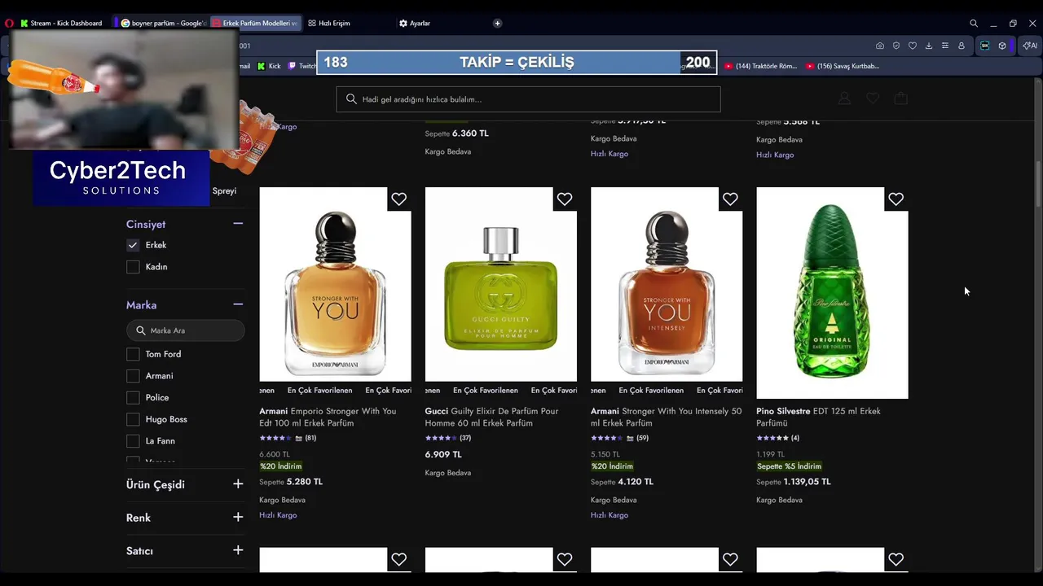
Task: Click the site user account icon
Action: (844, 98)
